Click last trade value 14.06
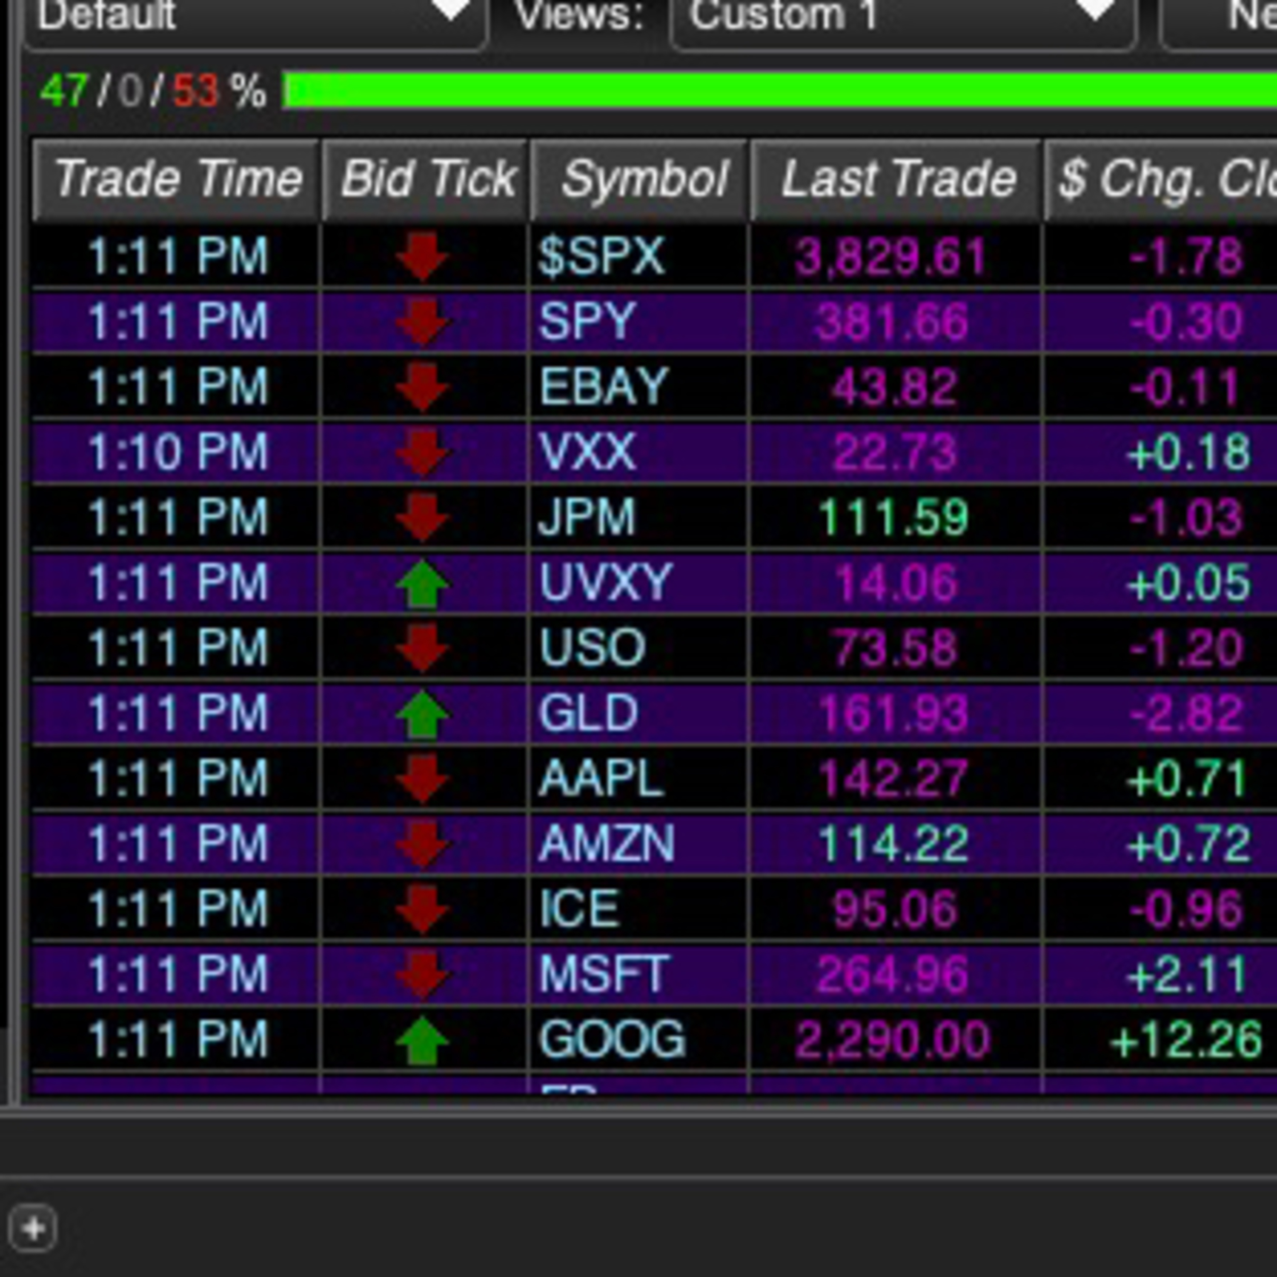The width and height of the screenshot is (1277, 1277). (896, 583)
